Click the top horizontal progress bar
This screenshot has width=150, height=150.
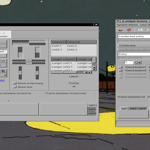pyautogui.click(x=29, y=41)
